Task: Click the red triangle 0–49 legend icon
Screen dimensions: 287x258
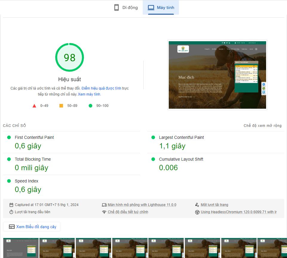Action: [34, 106]
